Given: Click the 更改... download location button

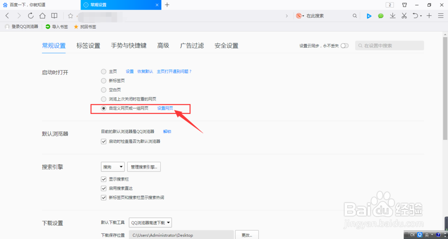Looking at the screenshot, I should pyautogui.click(x=247, y=235).
